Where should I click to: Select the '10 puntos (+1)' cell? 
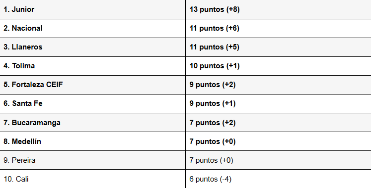click(278, 66)
